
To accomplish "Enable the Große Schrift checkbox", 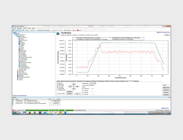I will [x=57, y=85].
